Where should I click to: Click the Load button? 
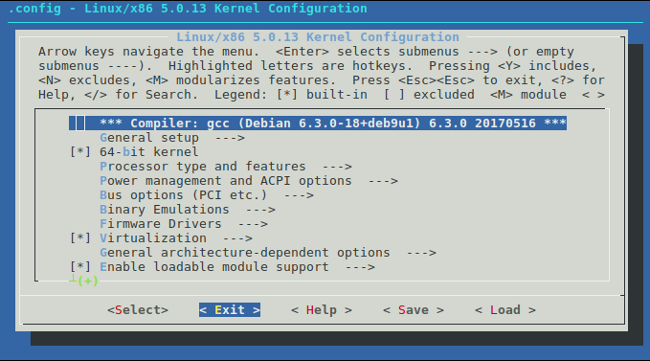[x=505, y=310]
